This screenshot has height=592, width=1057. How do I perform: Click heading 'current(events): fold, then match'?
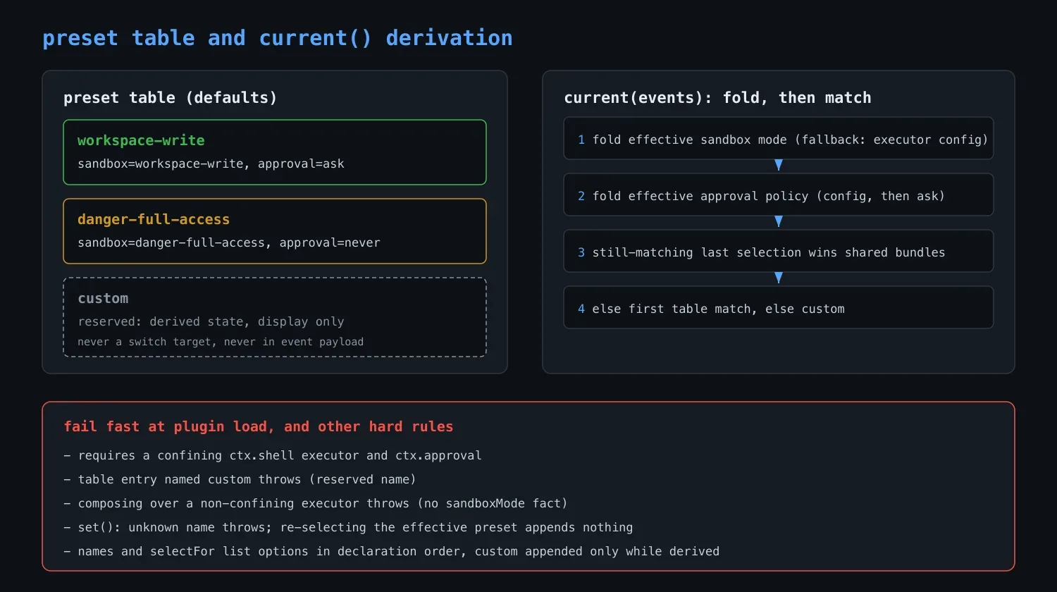pyautogui.click(x=717, y=98)
